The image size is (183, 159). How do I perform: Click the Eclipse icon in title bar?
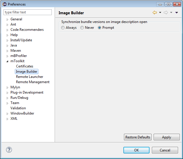pos(4,4)
